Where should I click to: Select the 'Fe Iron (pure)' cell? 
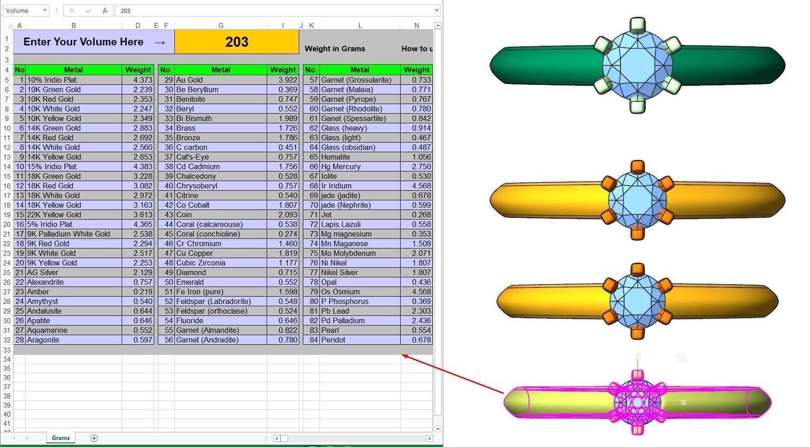(x=221, y=292)
